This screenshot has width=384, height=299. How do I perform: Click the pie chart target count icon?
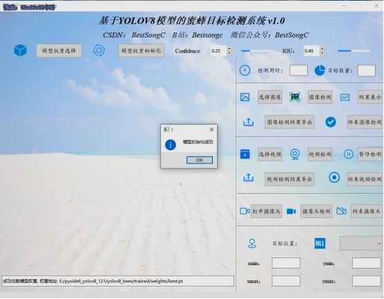click(x=320, y=71)
